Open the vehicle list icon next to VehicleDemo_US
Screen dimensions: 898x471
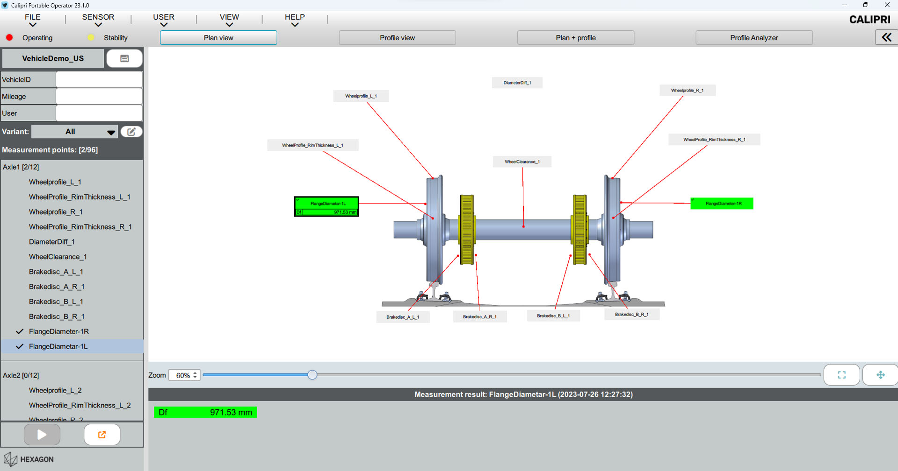tap(124, 58)
